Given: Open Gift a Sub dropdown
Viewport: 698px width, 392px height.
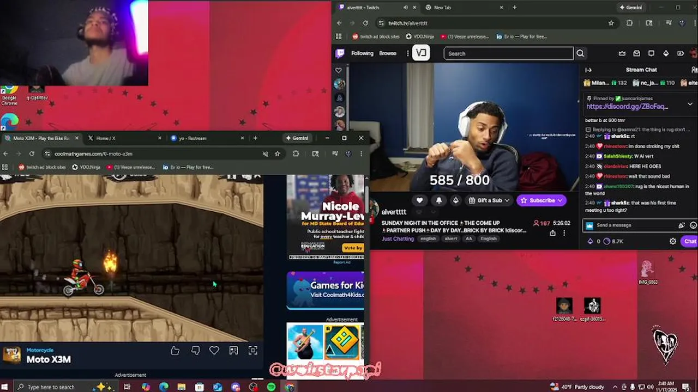Looking at the screenshot, I should 489,200.
